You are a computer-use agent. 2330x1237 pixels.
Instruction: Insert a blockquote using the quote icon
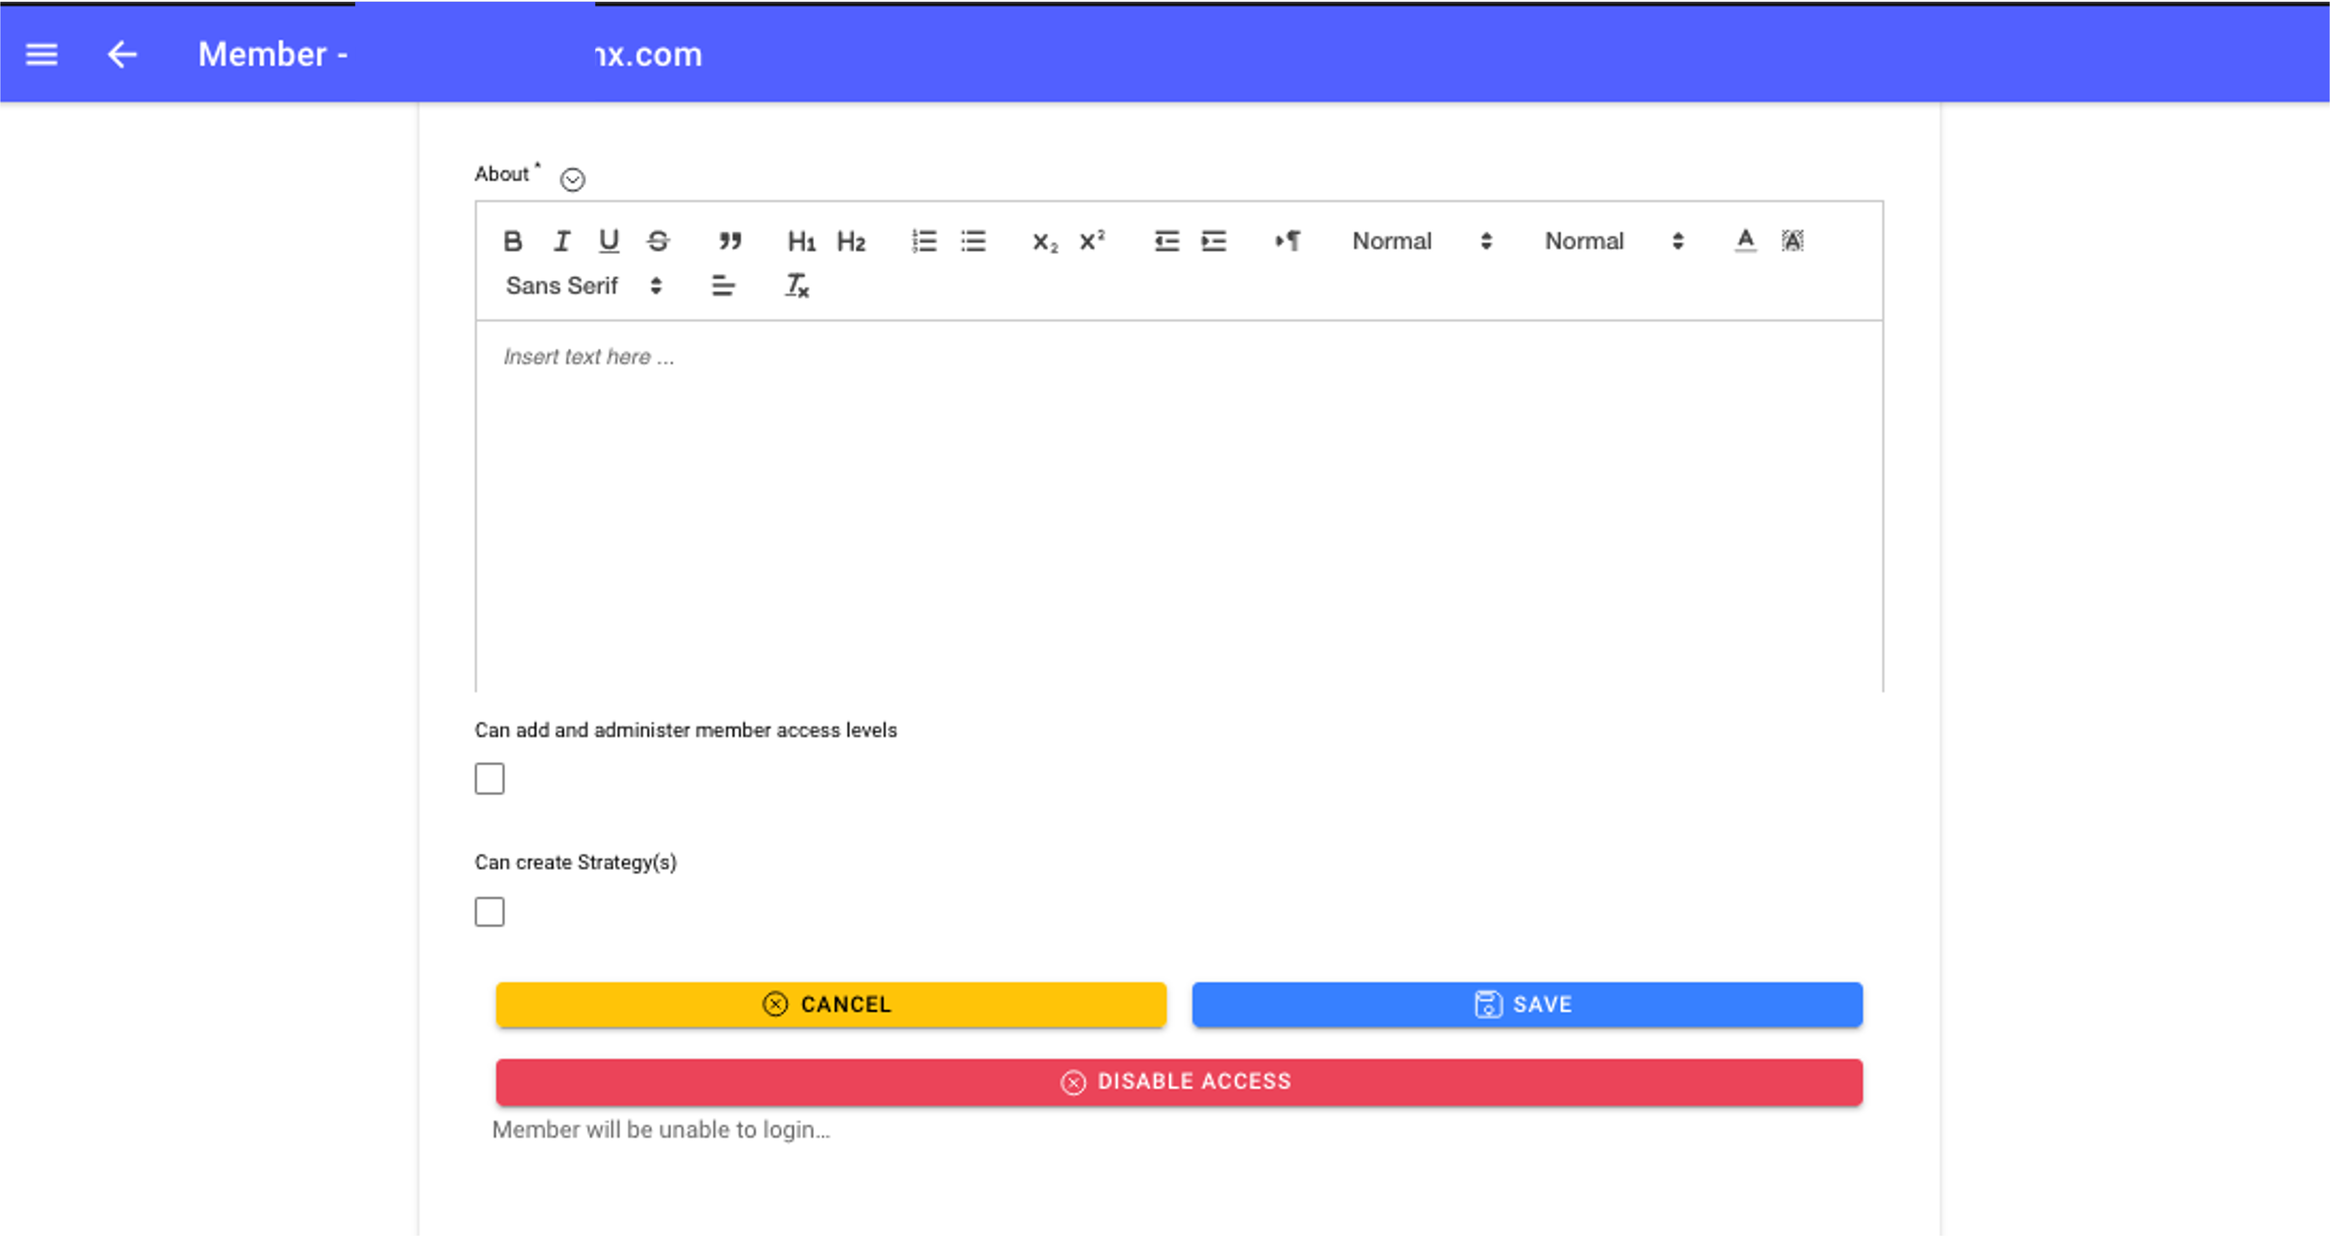point(730,241)
